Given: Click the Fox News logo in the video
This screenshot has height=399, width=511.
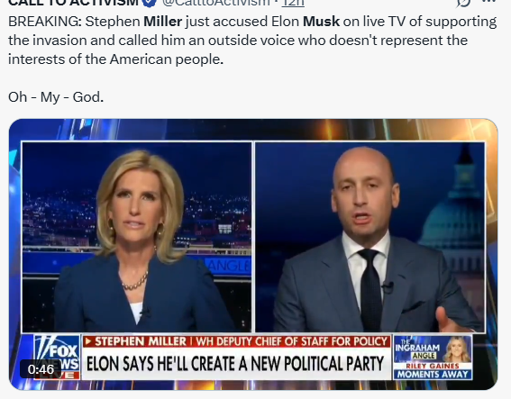Looking at the screenshot, I should pyautogui.click(x=57, y=357).
